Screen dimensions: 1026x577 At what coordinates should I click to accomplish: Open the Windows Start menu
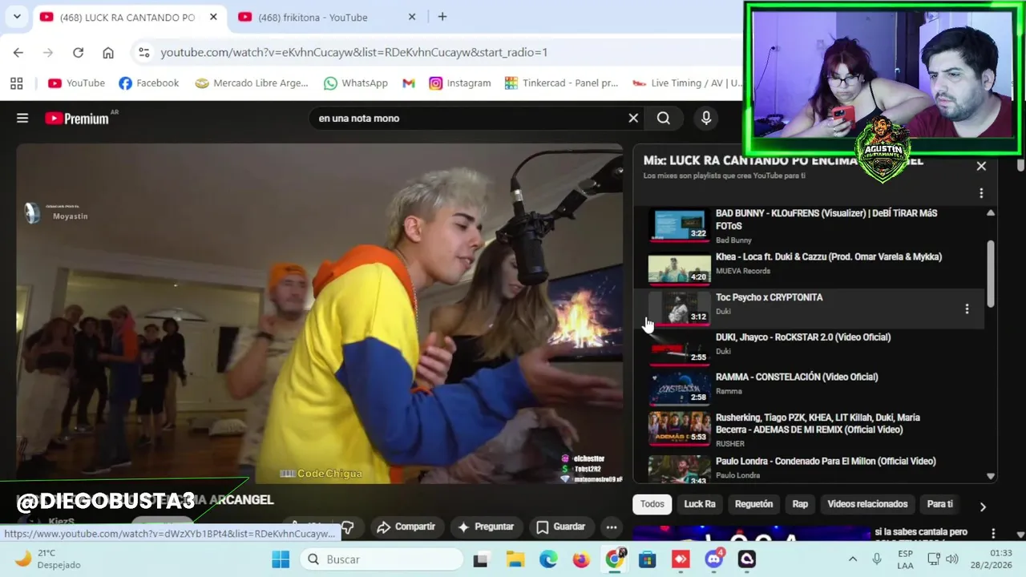pos(281,559)
